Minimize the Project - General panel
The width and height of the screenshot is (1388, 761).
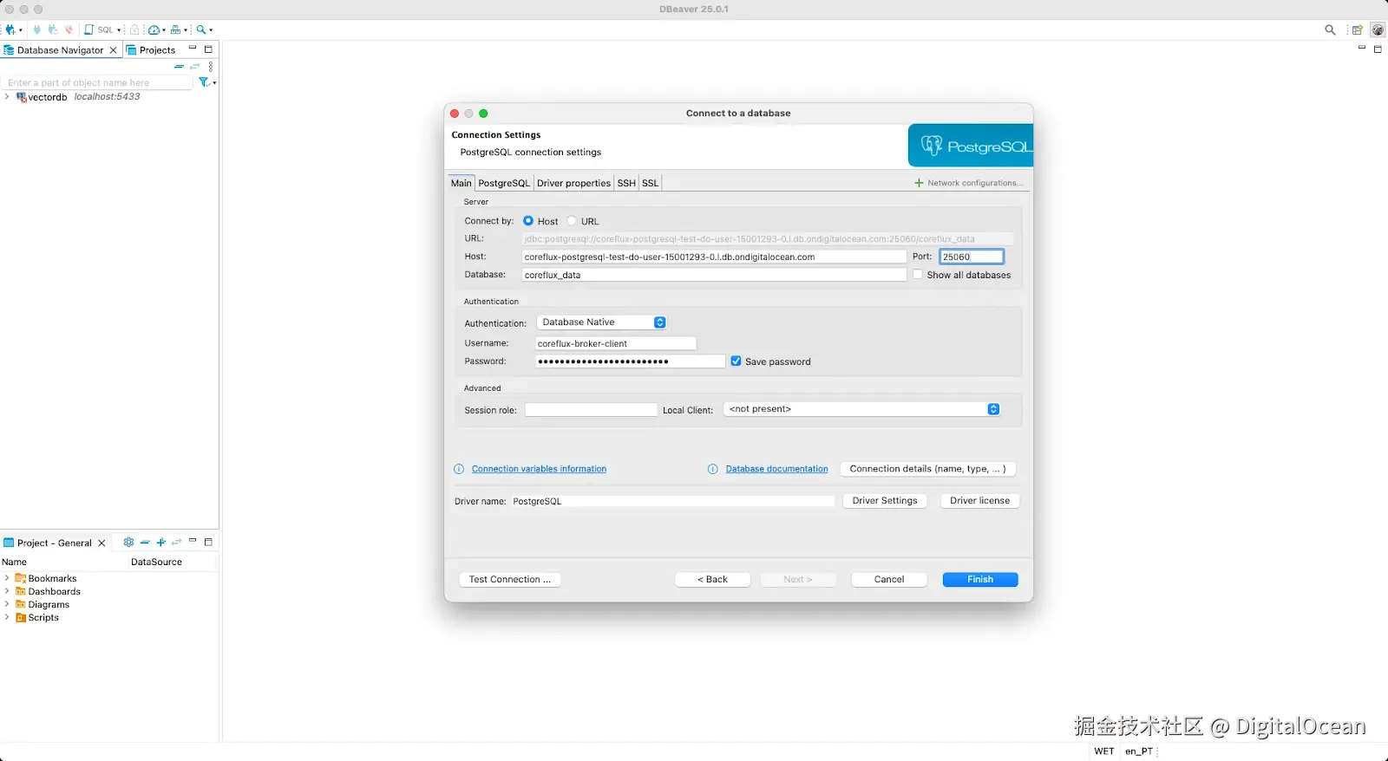193,541
